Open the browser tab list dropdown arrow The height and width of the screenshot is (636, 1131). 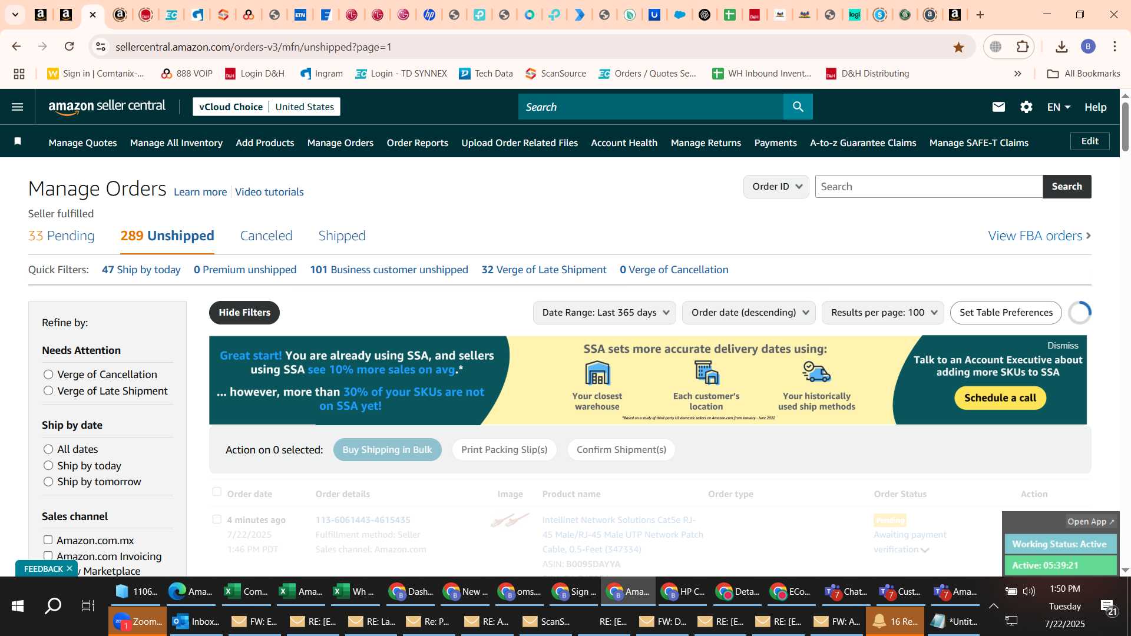pos(15,15)
